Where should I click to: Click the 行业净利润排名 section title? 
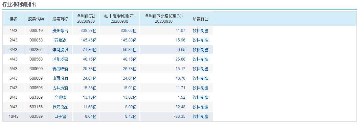coord(19,4)
